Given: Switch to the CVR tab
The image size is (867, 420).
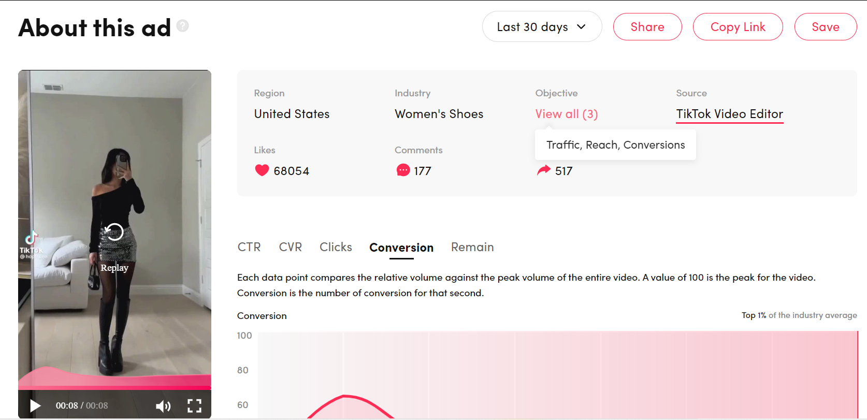Looking at the screenshot, I should (291, 247).
